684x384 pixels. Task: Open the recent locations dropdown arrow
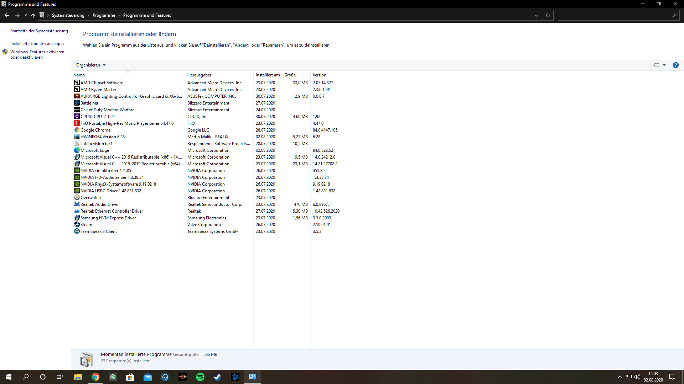26,15
